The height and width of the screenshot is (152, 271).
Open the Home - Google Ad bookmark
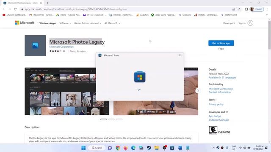click(x=68, y=15)
